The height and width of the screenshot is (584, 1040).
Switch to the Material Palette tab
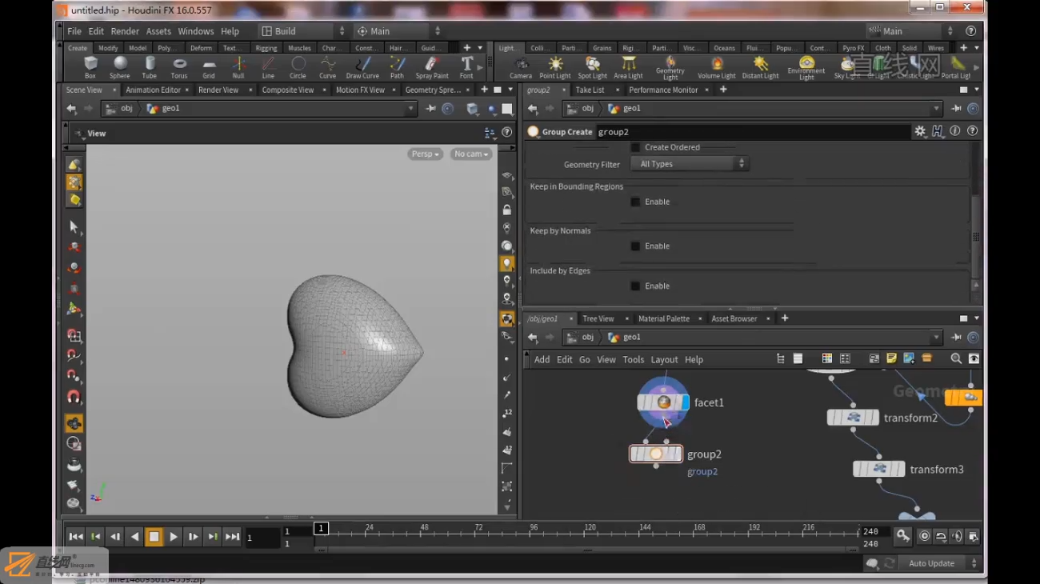point(664,318)
